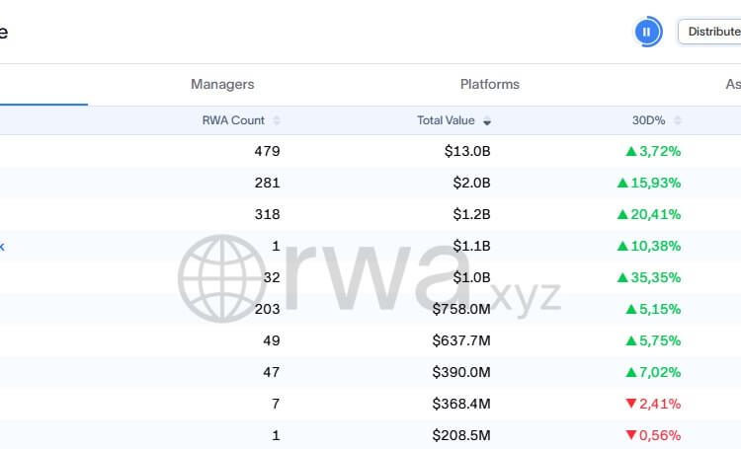Click the 30D% column header label

click(x=648, y=120)
